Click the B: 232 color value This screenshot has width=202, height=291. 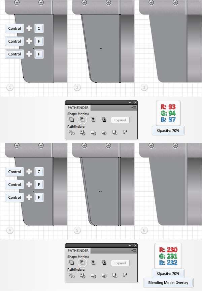tap(168, 263)
